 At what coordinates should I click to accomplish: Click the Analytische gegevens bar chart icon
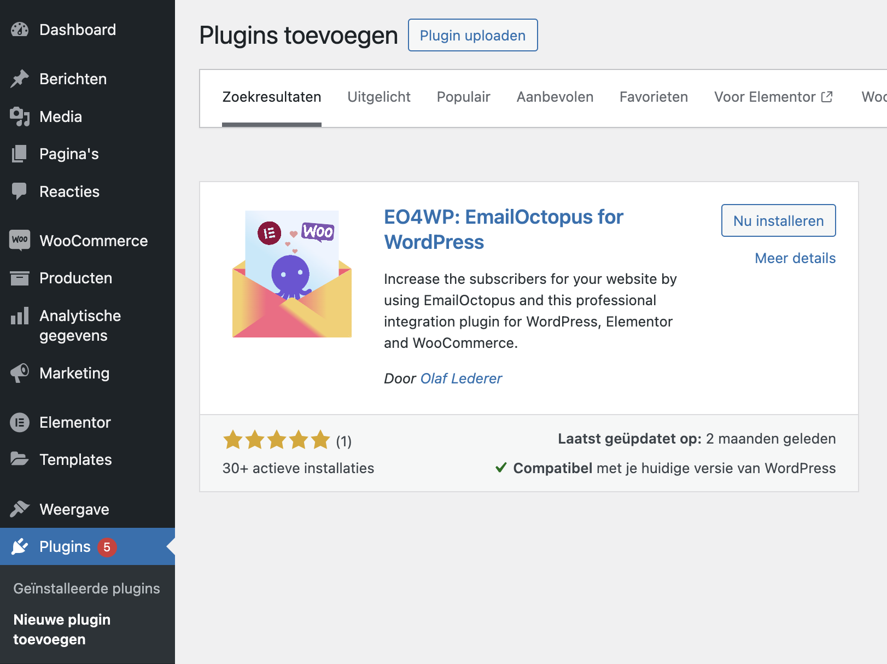[x=20, y=316]
